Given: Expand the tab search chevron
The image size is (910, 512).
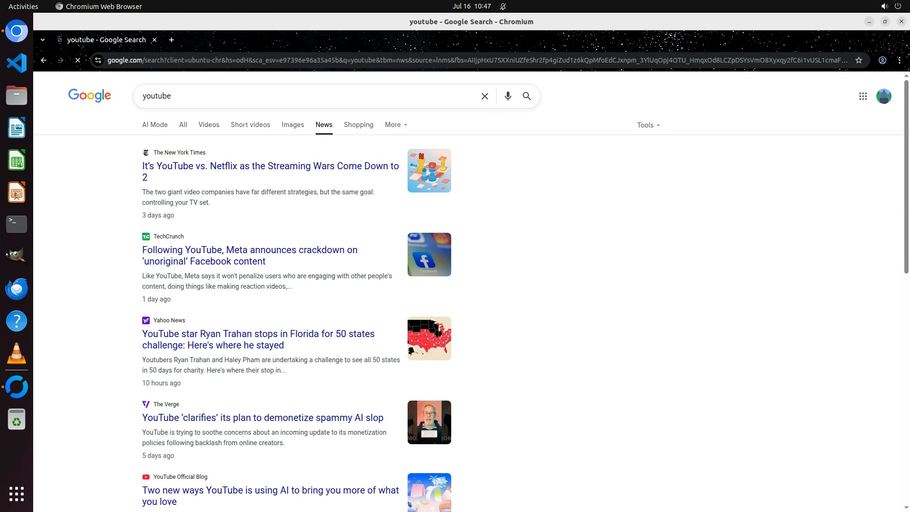Looking at the screenshot, I should (x=43, y=40).
